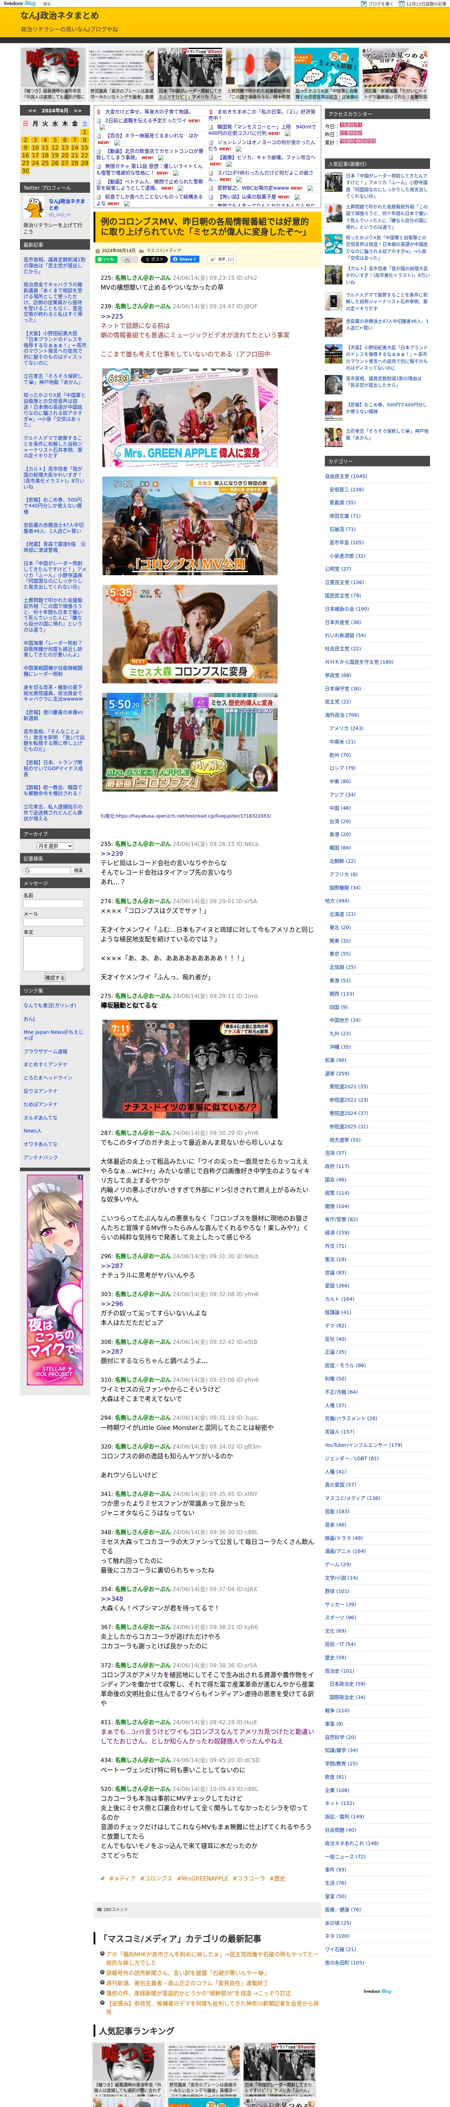The image size is (450, 2107).
Task: Open the なんJ政治ネタまとめ blog title
Action: click(60, 15)
